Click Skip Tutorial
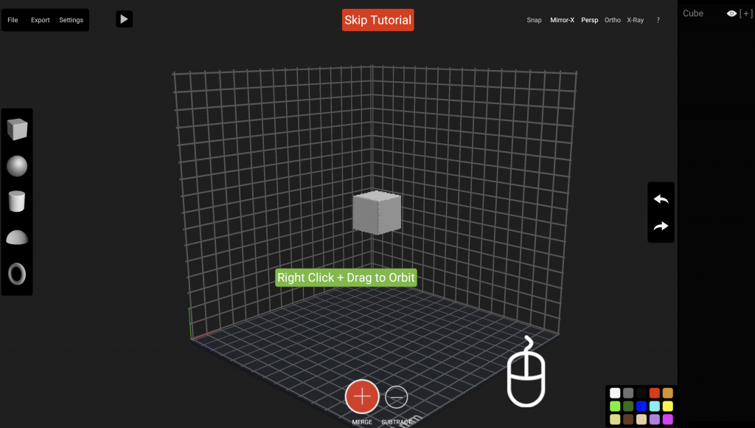 click(377, 20)
